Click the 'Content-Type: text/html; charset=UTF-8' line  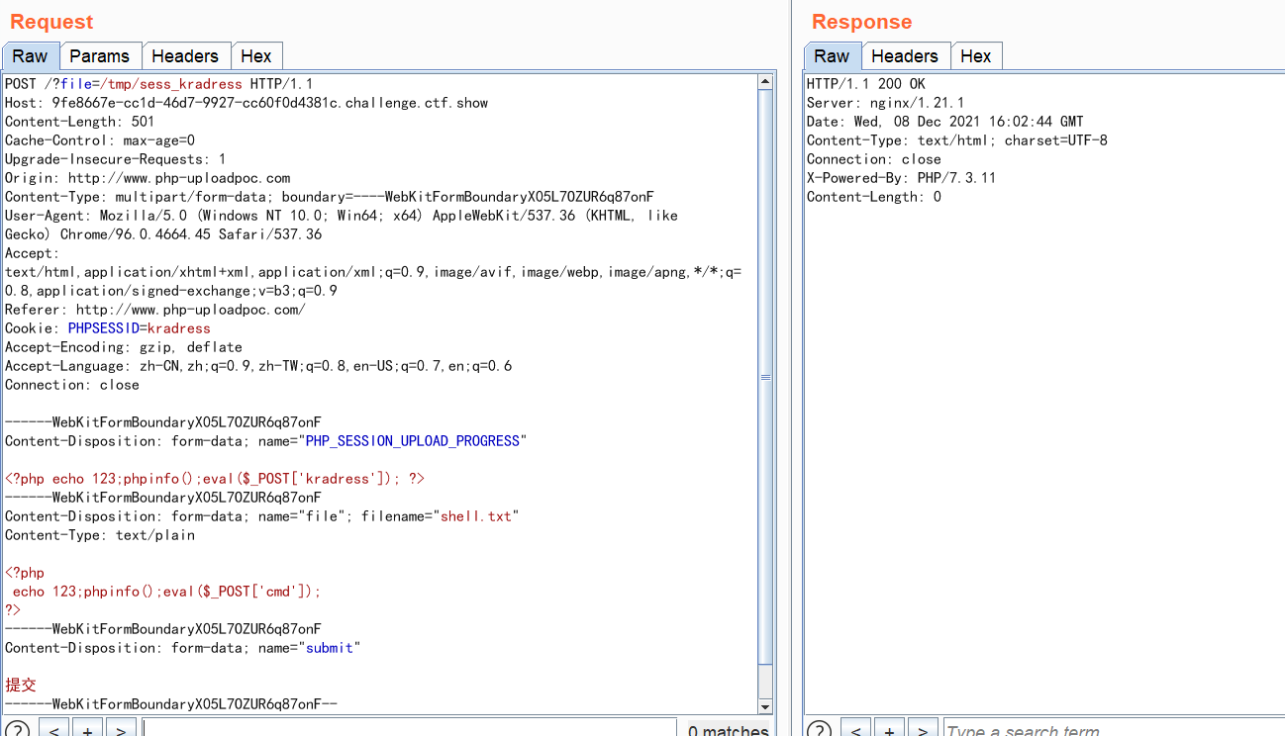pyautogui.click(x=957, y=140)
